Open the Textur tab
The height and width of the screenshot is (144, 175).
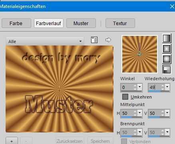tap(120, 23)
